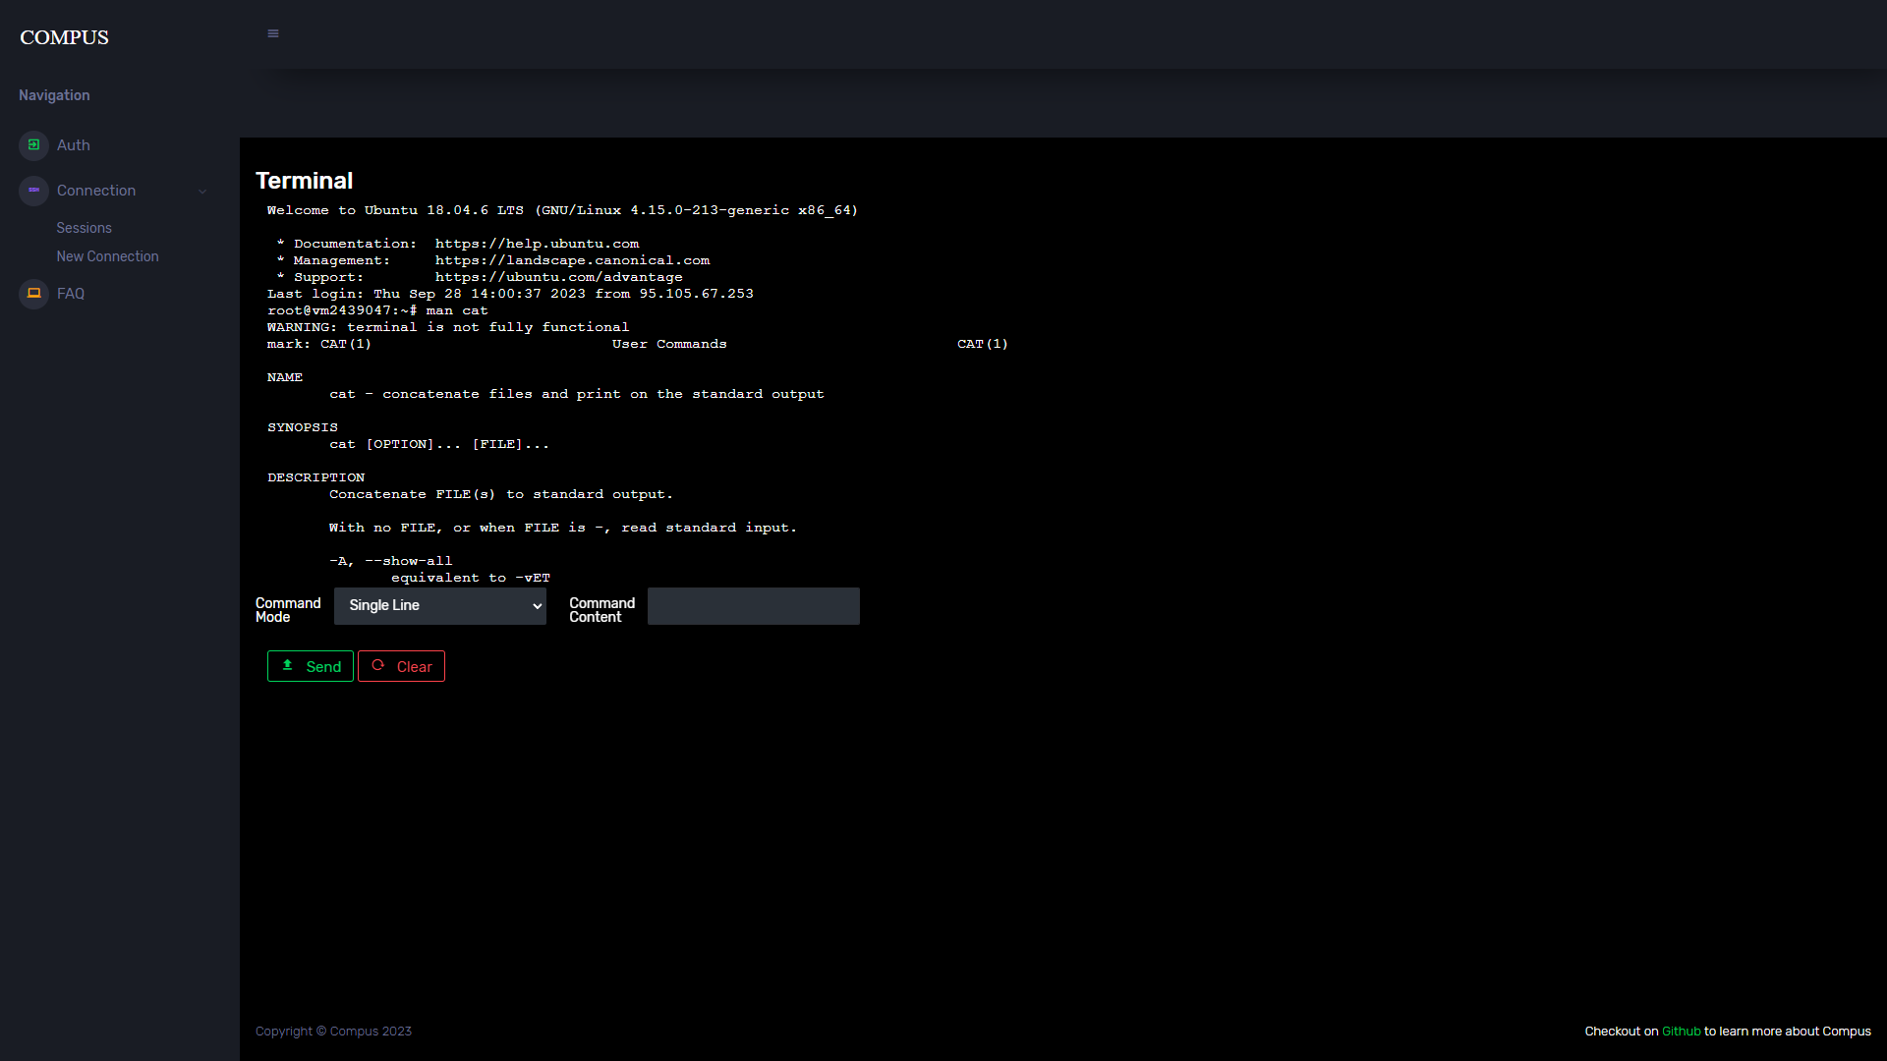This screenshot has height=1061, width=1887.
Task: Open the Sessions submenu item
Action: [84, 228]
